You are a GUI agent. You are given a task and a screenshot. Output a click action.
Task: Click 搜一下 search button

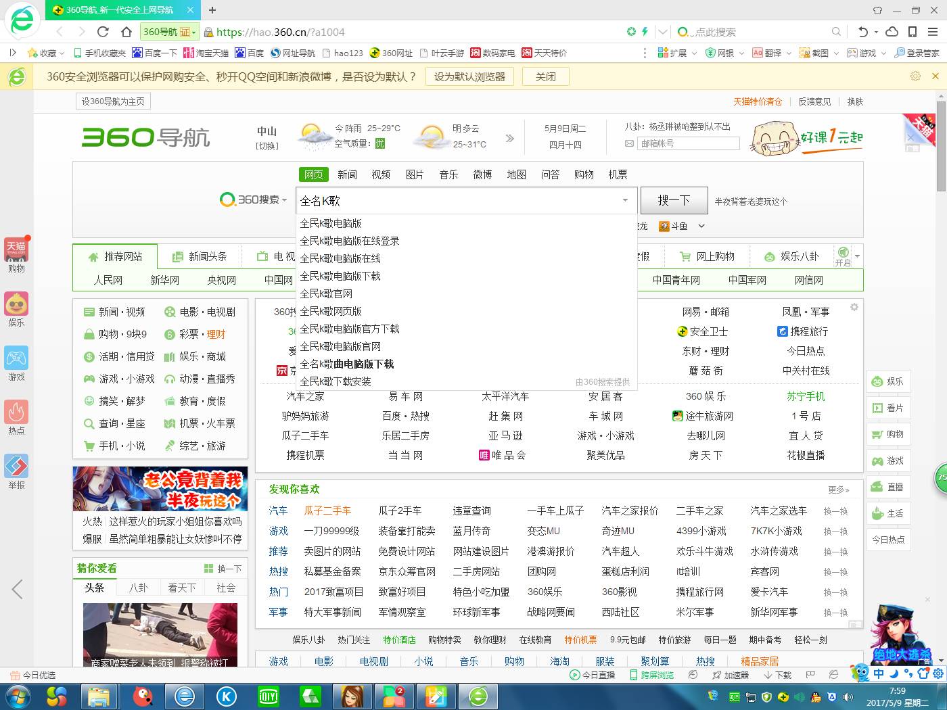674,200
